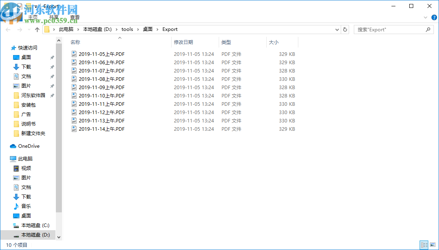Screen dimensions: 439x250
Task: Click the PDF 文件 type of 2019-11-14
Action: [231, 129]
